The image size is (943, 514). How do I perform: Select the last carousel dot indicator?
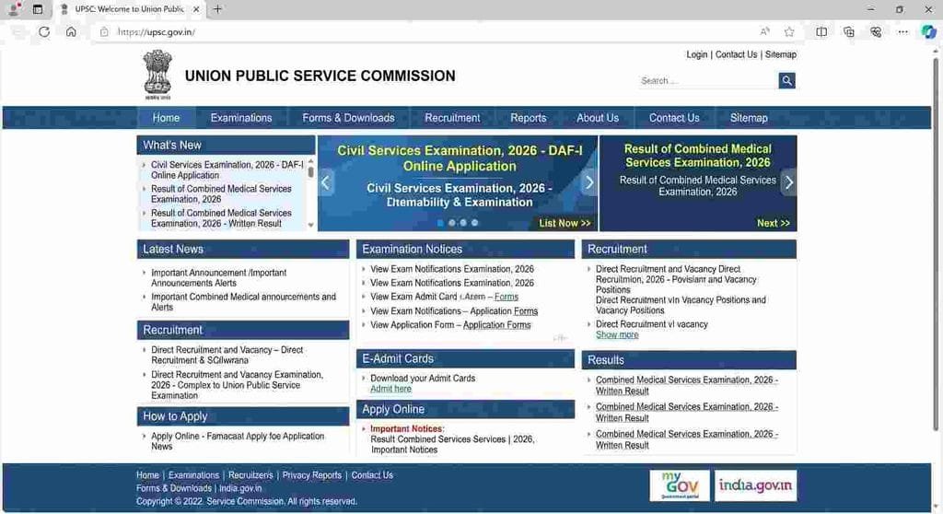(x=474, y=223)
